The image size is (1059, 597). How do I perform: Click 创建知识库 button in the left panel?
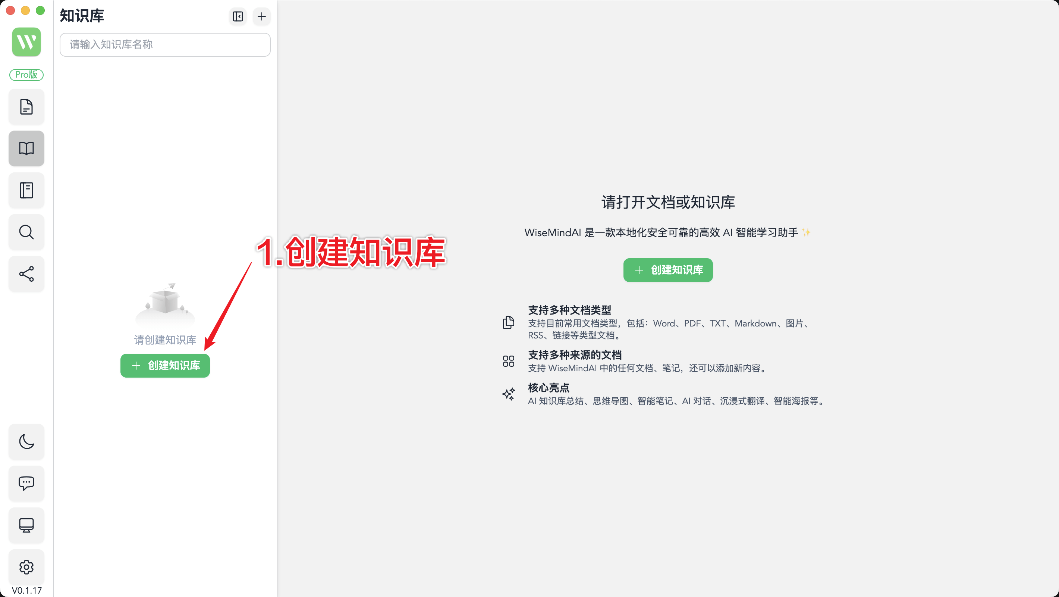pos(165,365)
